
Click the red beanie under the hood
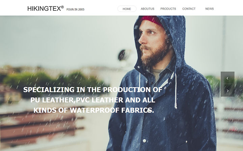pos(153,21)
